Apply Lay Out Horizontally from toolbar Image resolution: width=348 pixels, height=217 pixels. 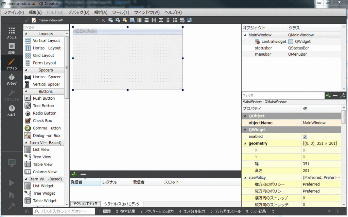click(139, 20)
